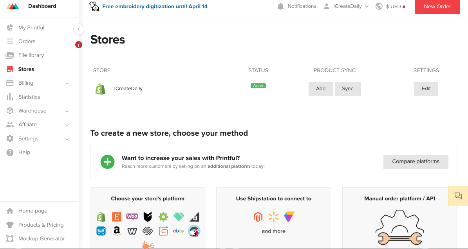
Task: Click the Shopify icon in the iCreateDaily row
Action: pos(100,89)
